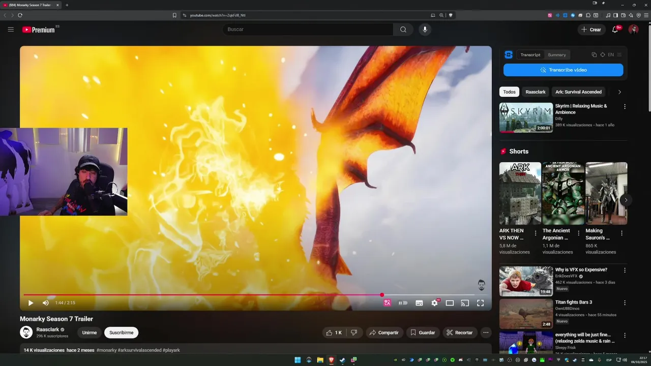Click the Compartir button
Image resolution: width=651 pixels, height=366 pixels.
click(384, 332)
